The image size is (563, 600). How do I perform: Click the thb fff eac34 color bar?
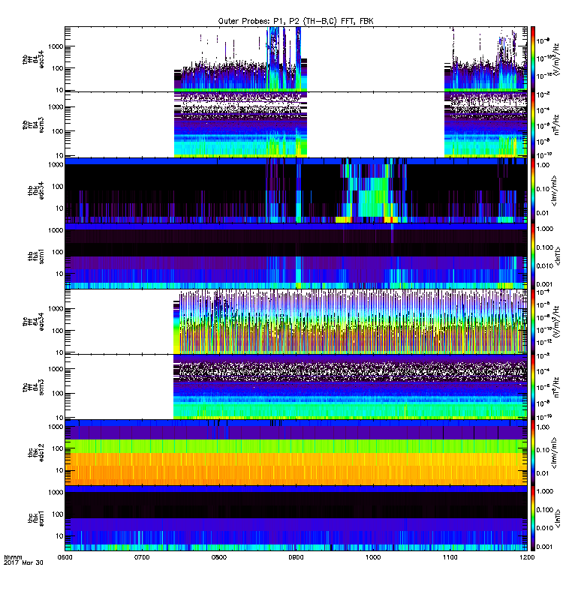(x=533, y=59)
